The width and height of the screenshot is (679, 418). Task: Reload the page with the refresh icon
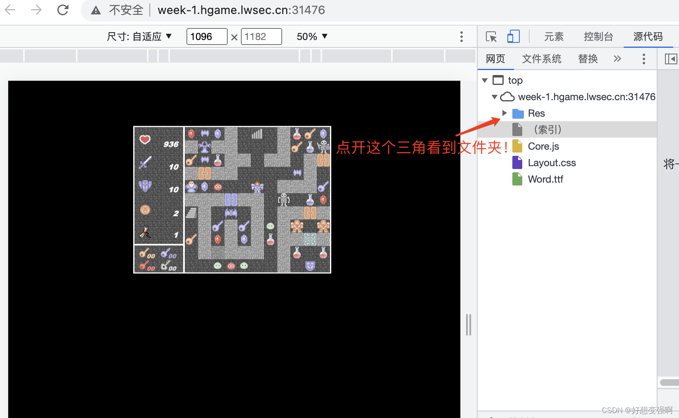[x=63, y=10]
